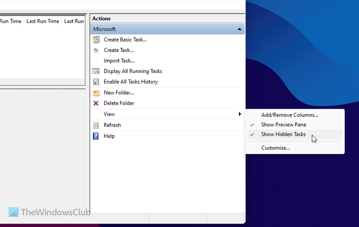Screen dimensions: 359x227
Task: Toggle Show Hidden Tasks option
Action: coord(284,134)
